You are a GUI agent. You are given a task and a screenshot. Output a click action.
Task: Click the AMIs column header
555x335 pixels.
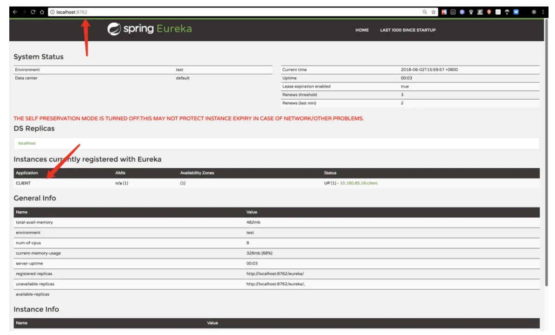(120, 173)
